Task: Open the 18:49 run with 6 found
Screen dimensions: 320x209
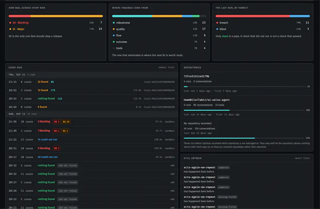Action: click(x=92, y=107)
